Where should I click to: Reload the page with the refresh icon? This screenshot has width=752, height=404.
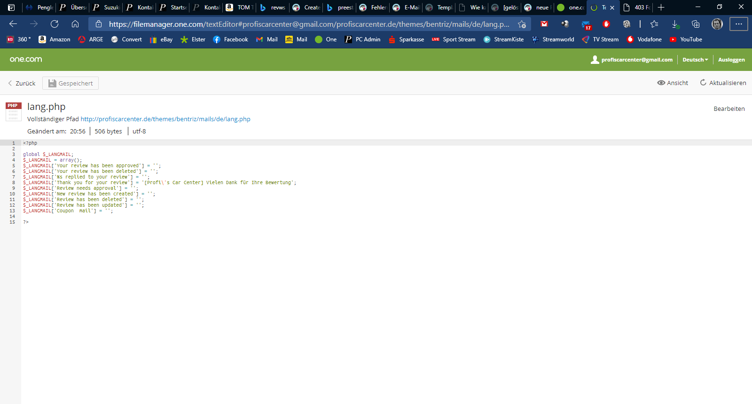coord(55,24)
